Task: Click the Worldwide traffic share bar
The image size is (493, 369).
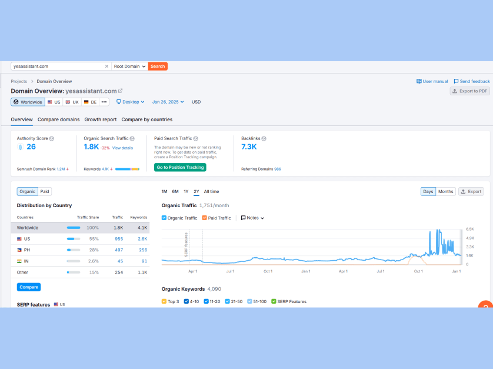Action: point(74,227)
